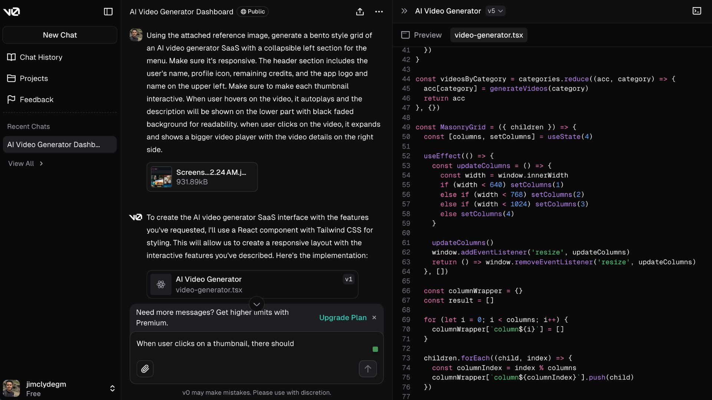Click the Upgrade Plan link
The image size is (712, 400).
(x=343, y=318)
